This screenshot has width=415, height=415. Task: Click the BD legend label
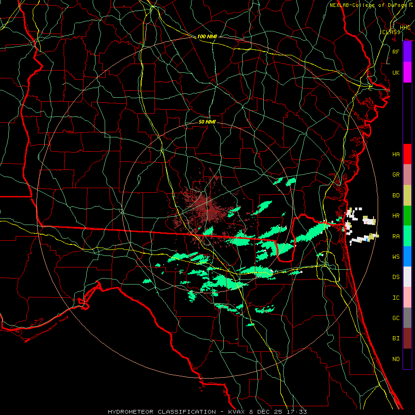[396, 196]
